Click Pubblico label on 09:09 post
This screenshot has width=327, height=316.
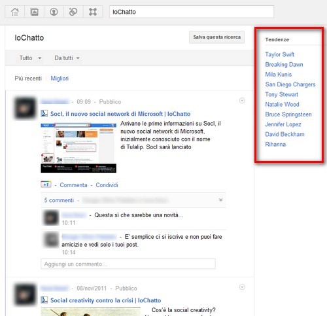(x=110, y=102)
